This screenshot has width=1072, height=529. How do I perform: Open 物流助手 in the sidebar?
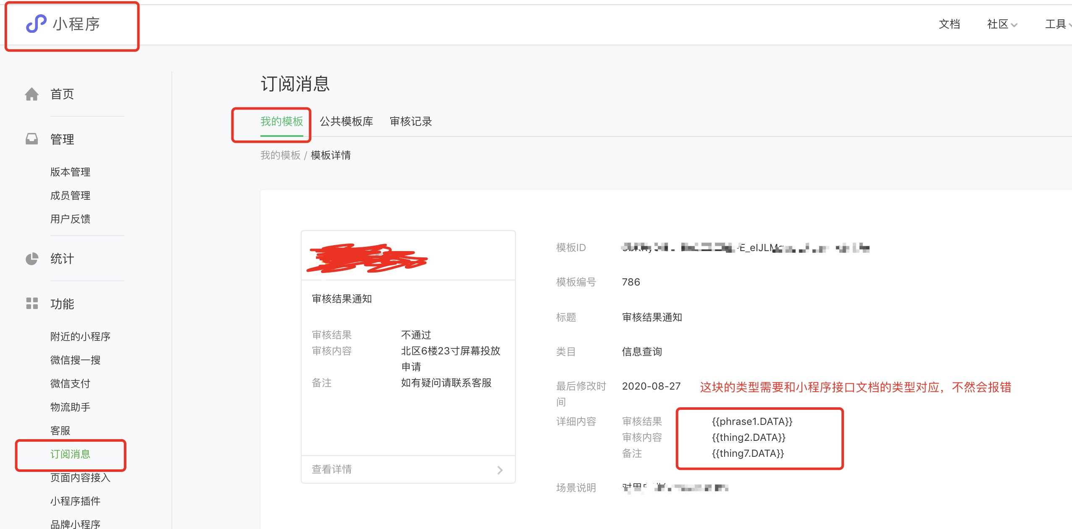(70, 406)
